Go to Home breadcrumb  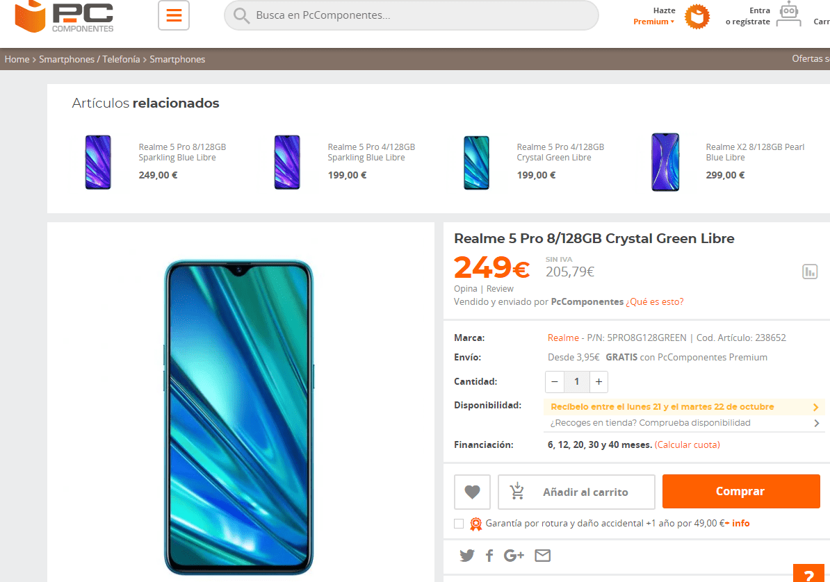(x=17, y=59)
